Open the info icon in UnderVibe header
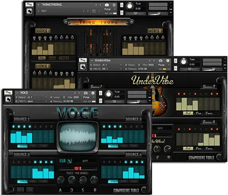This screenshot has width=228, height=195. [x=168, y=60]
